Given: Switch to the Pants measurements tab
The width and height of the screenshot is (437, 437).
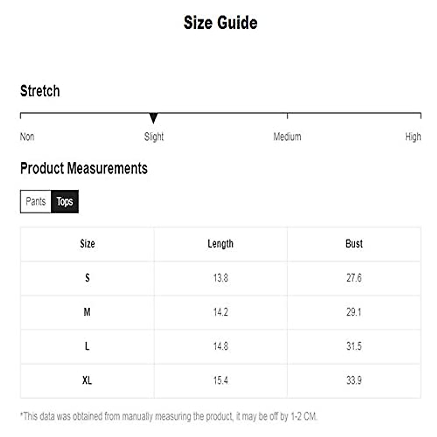Looking at the screenshot, I should (x=36, y=201).
